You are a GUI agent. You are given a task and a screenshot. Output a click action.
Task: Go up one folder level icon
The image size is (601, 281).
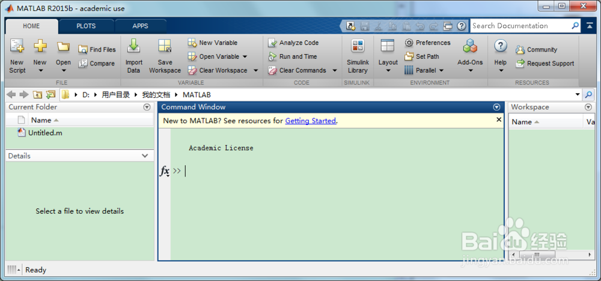(x=37, y=94)
